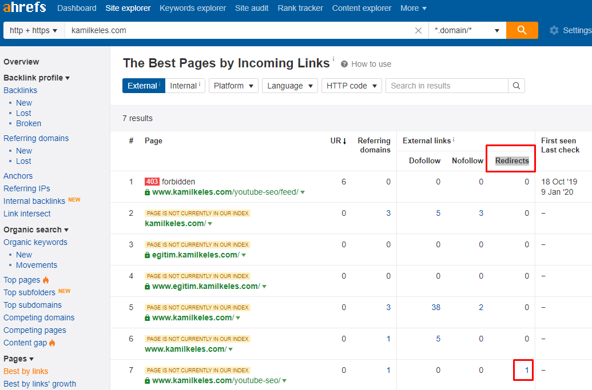Image resolution: width=592 pixels, height=390 pixels.
Task: Open Referring IPs in the sidebar
Action: pyautogui.click(x=26, y=188)
